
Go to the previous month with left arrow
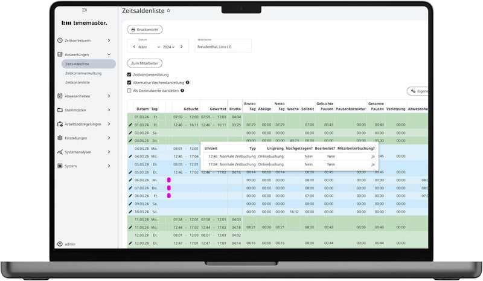[x=134, y=47]
